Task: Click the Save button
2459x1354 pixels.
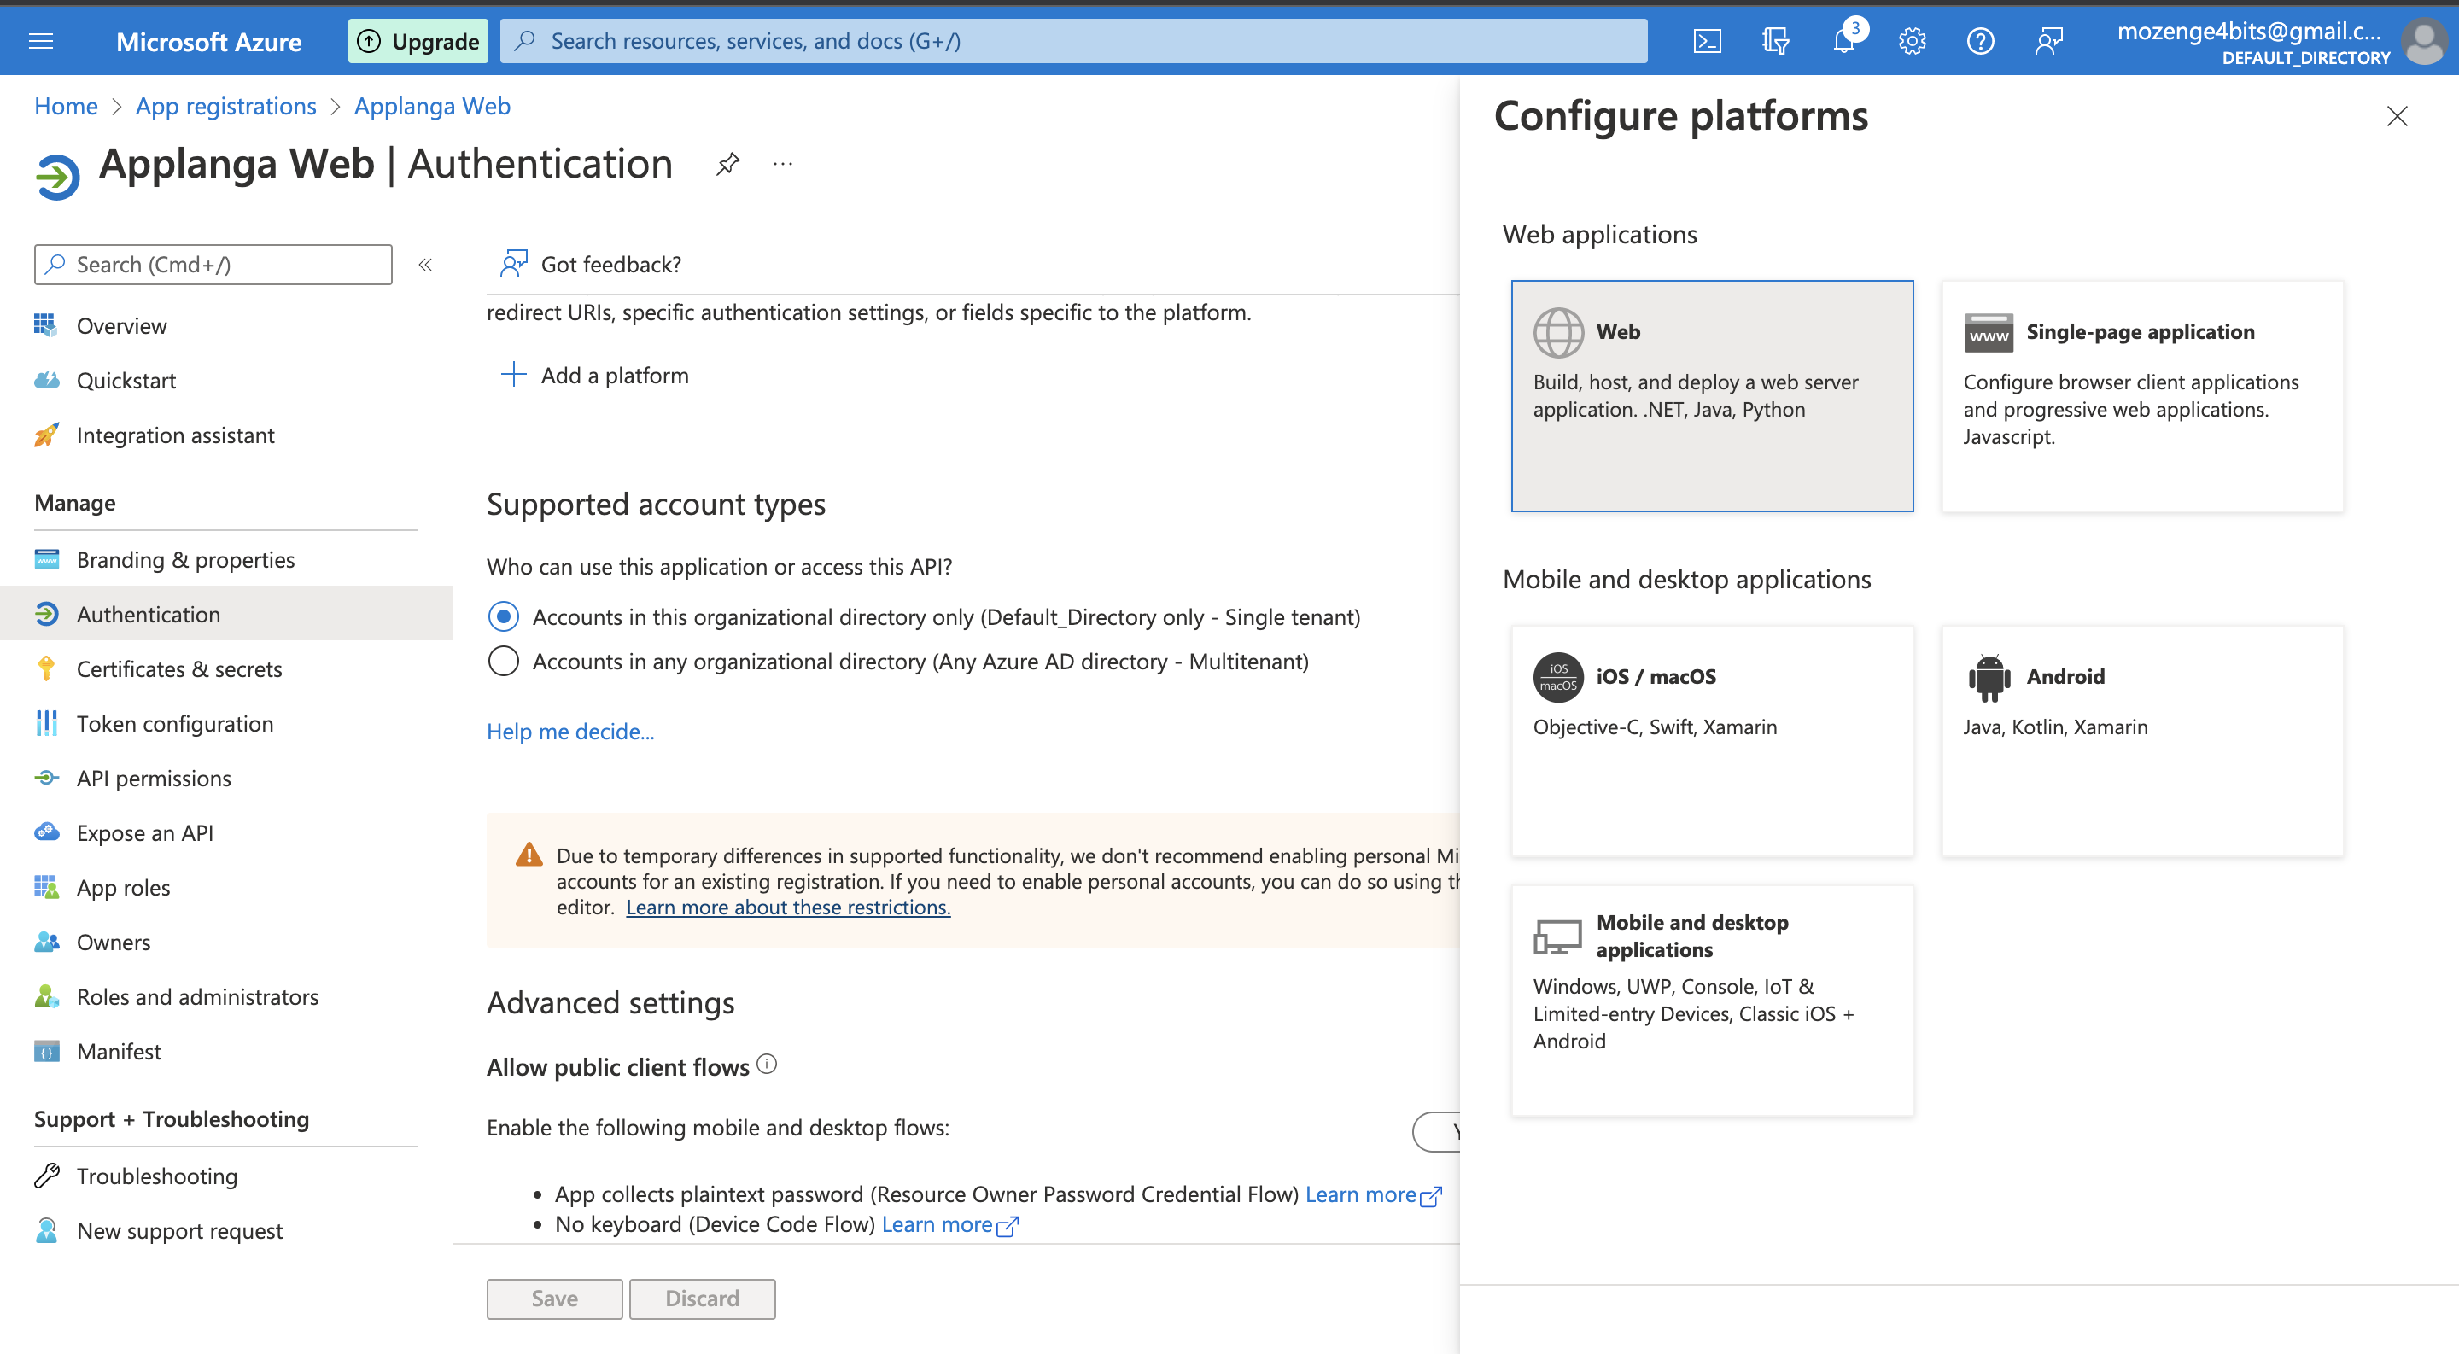Action: pyautogui.click(x=553, y=1298)
